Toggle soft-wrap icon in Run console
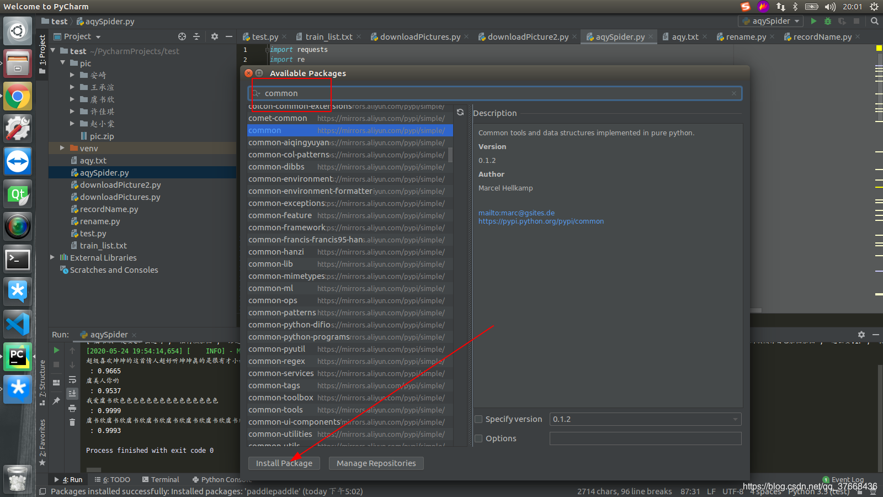The height and width of the screenshot is (497, 883). coord(72,379)
